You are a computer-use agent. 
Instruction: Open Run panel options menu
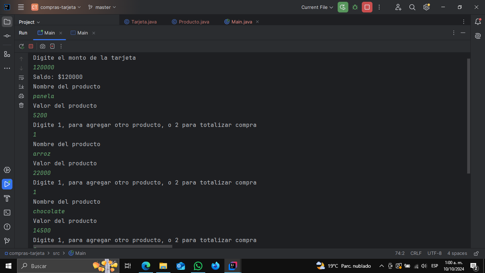pyautogui.click(x=454, y=33)
